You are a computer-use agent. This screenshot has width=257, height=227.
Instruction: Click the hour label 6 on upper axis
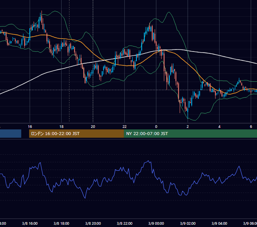pyautogui.click(x=251, y=127)
